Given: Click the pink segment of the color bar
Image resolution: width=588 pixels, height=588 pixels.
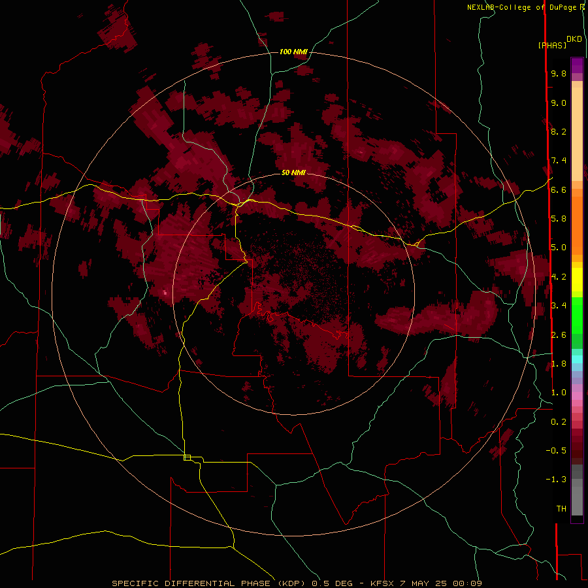Looking at the screenshot, I should [577, 396].
